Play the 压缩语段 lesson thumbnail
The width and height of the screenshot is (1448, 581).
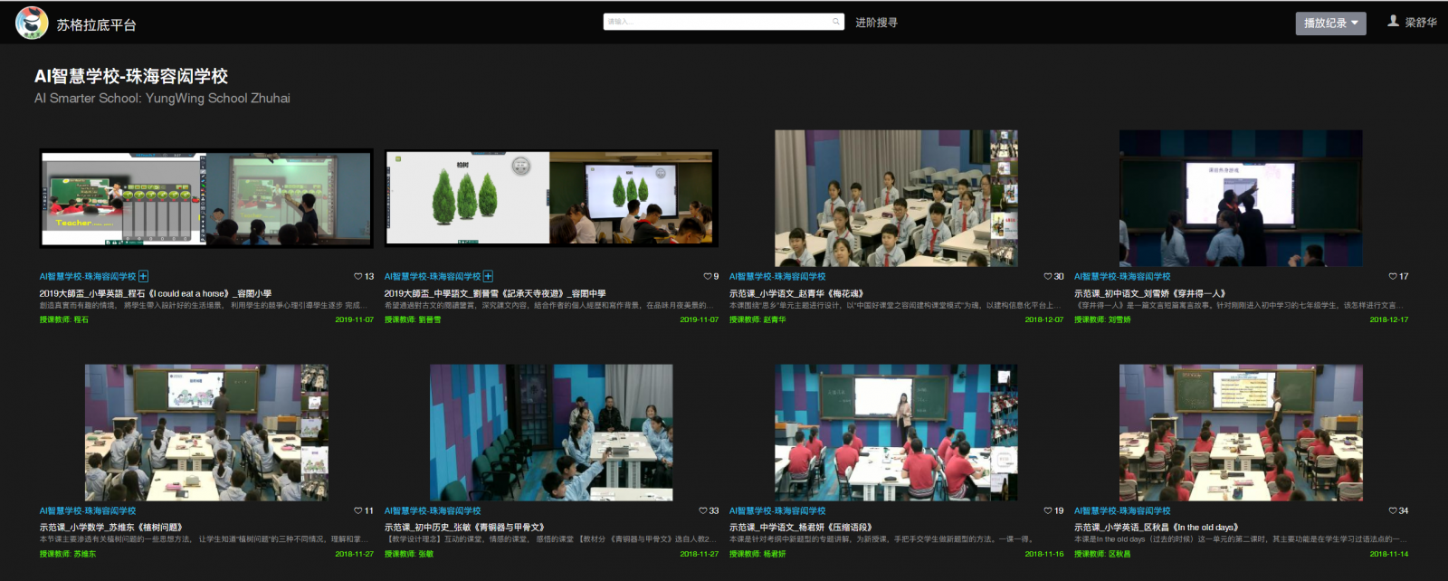coord(896,433)
